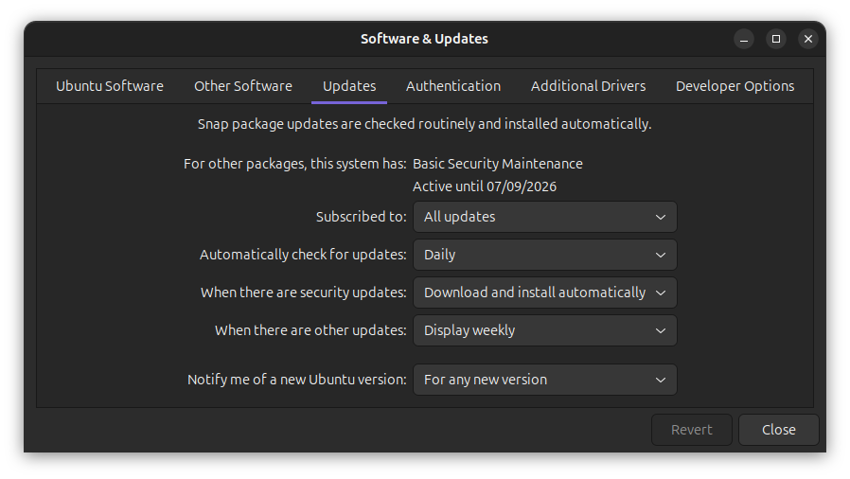Expand the 'Download and install automatically' dropdown
Viewport: 850px width, 479px height.
[x=544, y=293]
